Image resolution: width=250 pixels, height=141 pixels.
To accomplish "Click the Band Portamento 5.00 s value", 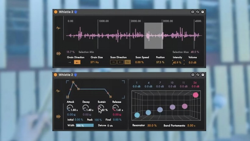I will click(x=191, y=125).
